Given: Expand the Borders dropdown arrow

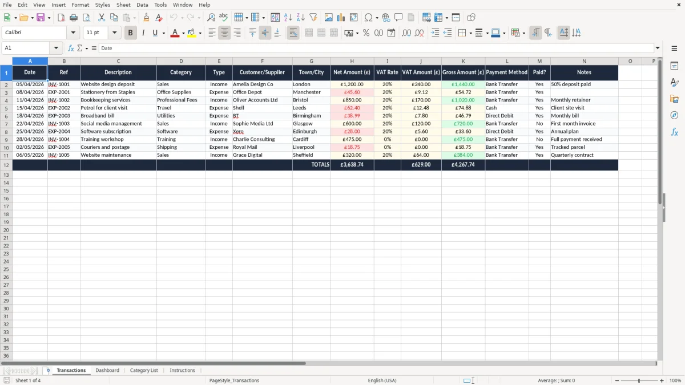Looking at the screenshot, I should [x=470, y=33].
